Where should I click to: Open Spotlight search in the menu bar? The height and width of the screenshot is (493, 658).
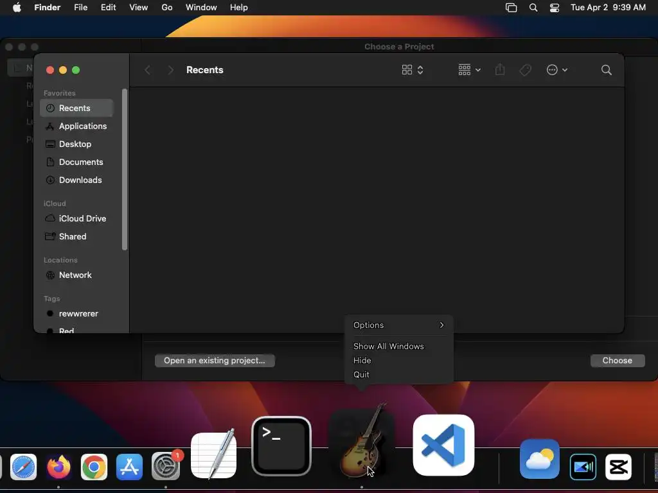pos(533,8)
